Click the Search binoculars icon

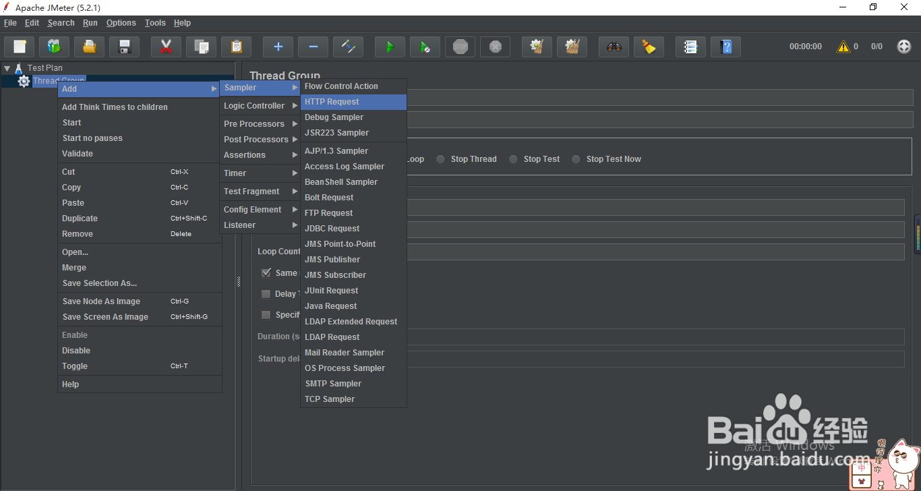coord(614,47)
